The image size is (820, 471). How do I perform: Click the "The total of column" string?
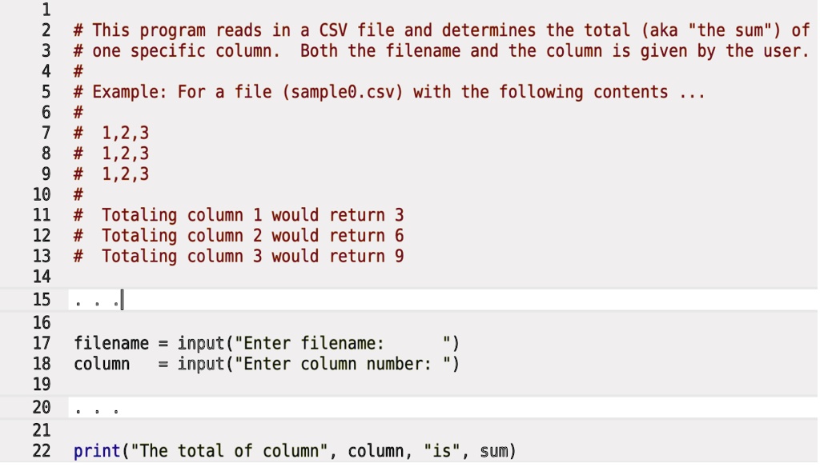(x=230, y=451)
